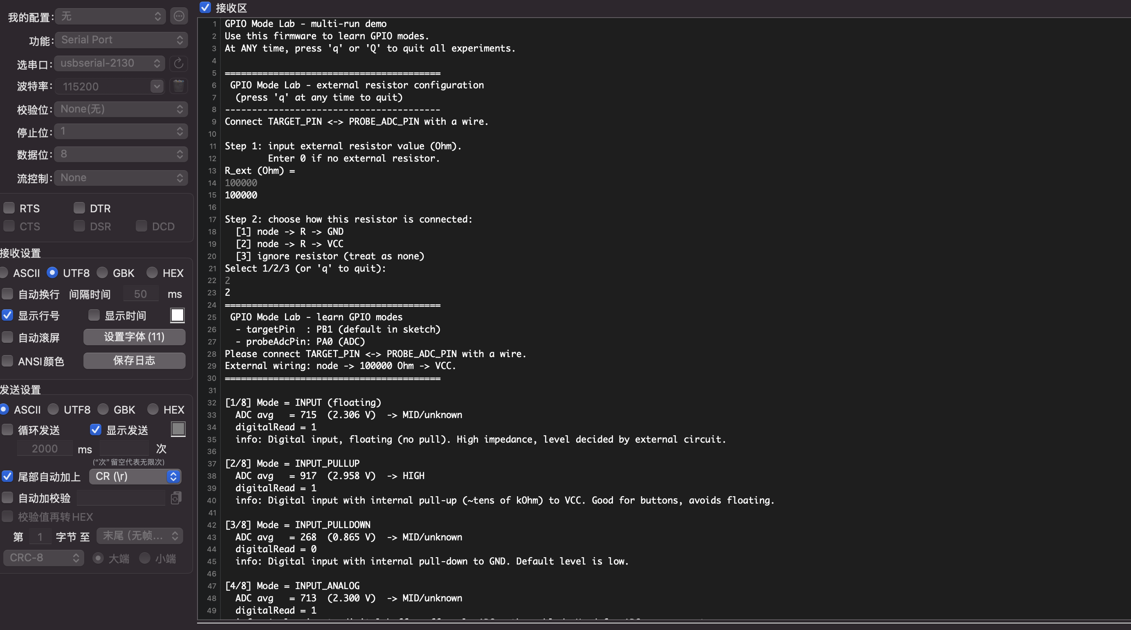Open the white color swatch beside 显示时间

[177, 315]
